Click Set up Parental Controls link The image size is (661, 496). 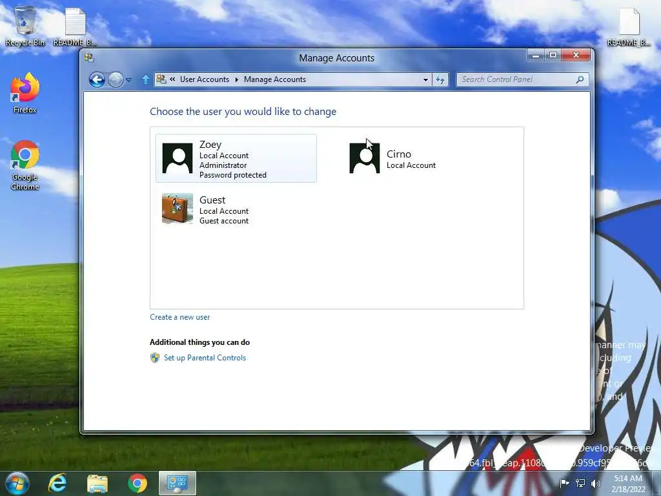point(205,358)
